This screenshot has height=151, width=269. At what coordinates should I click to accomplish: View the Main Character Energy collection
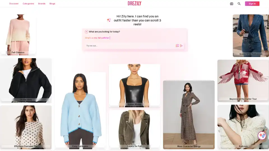[x=189, y=115]
